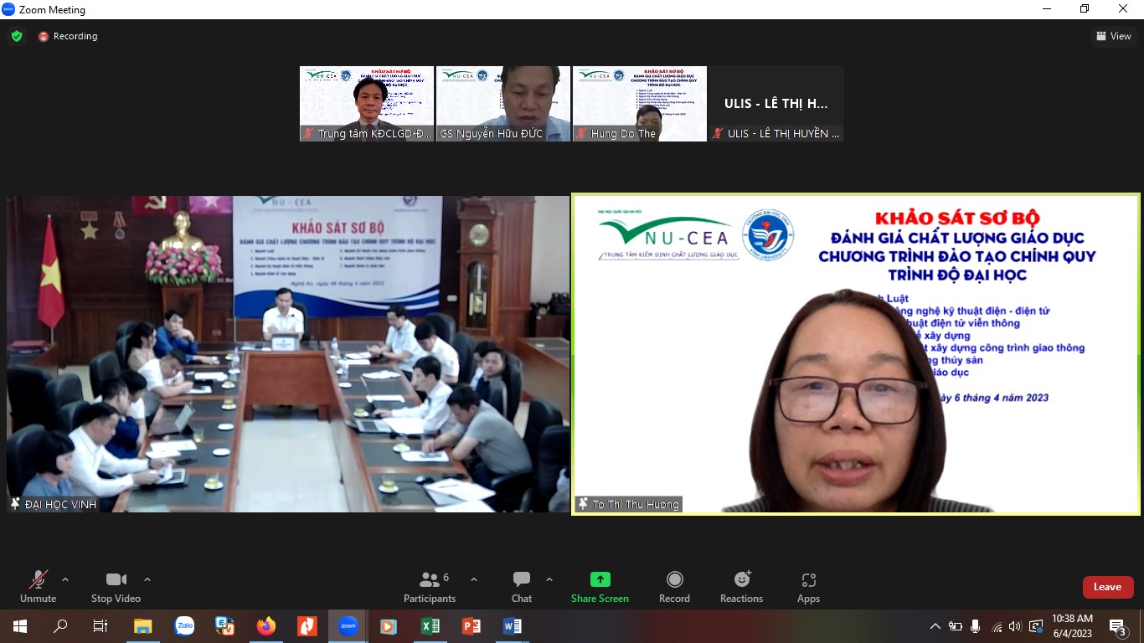Open the Reactions emoji panel

click(x=741, y=586)
